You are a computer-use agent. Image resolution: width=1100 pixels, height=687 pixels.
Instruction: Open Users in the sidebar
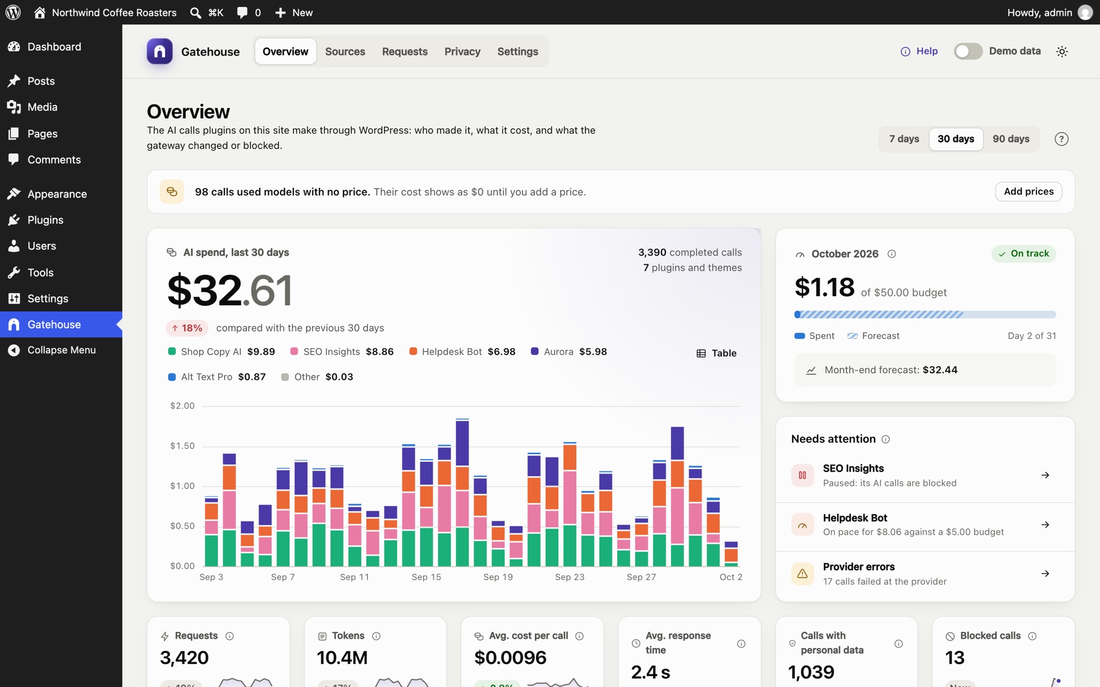point(61,245)
